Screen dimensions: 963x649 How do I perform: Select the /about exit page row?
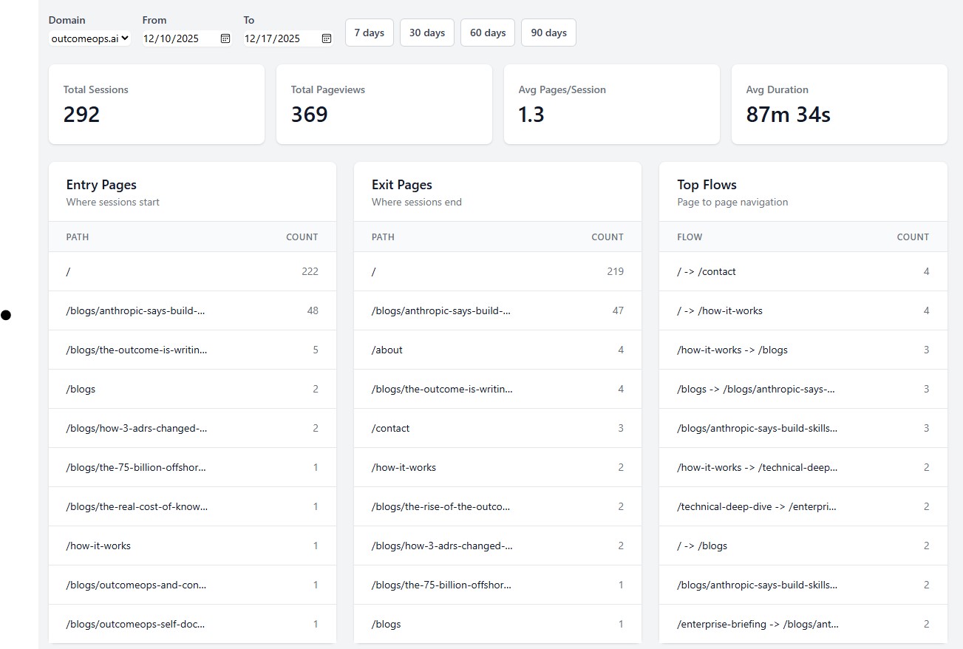[x=497, y=350]
